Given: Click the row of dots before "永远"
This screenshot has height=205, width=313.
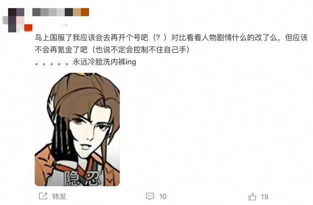Looking at the screenshot, I should 51,64.
